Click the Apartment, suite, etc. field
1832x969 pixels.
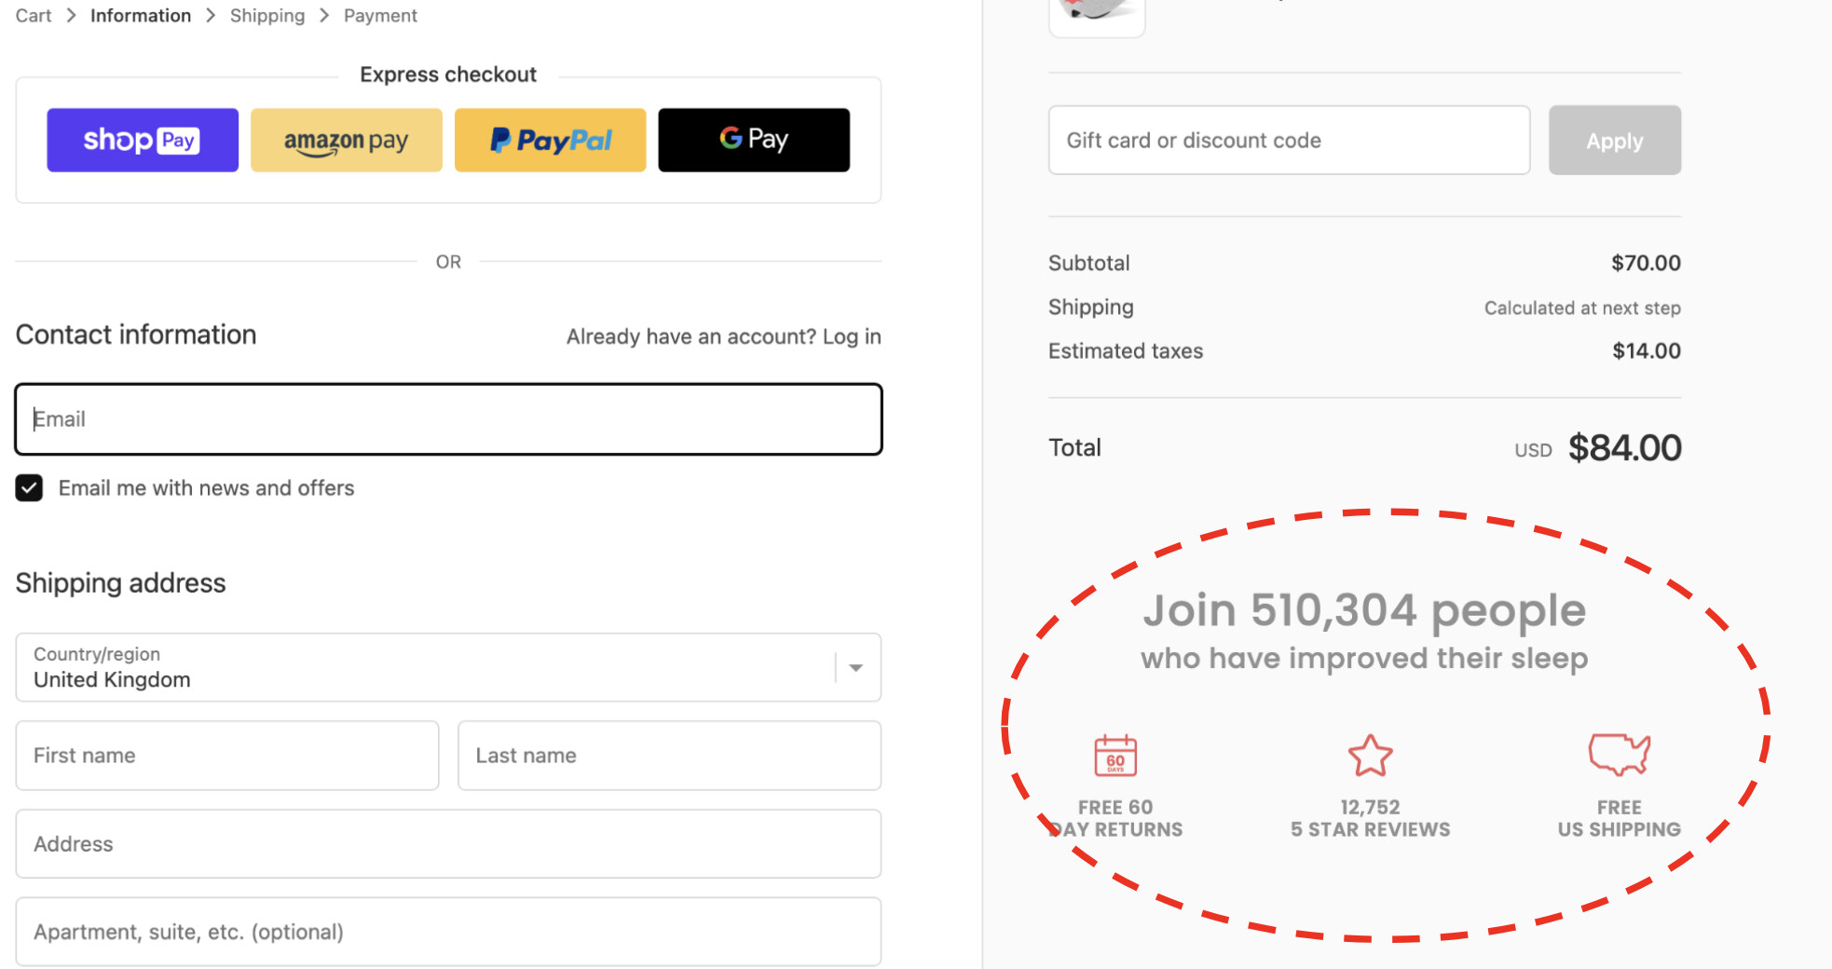(448, 932)
